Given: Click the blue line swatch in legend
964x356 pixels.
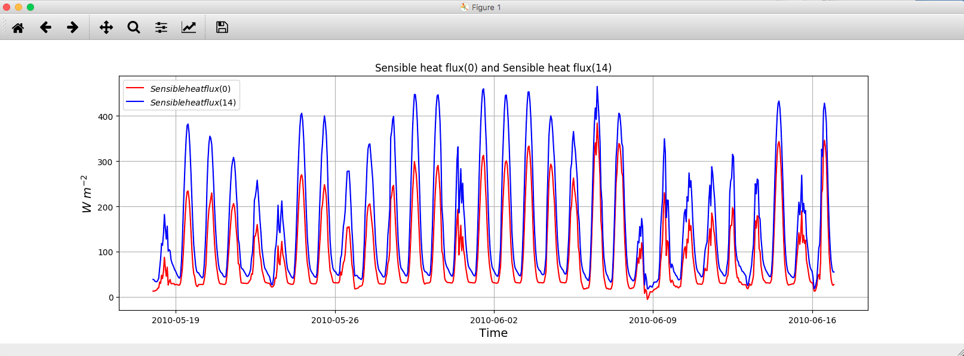Looking at the screenshot, I should coord(135,102).
